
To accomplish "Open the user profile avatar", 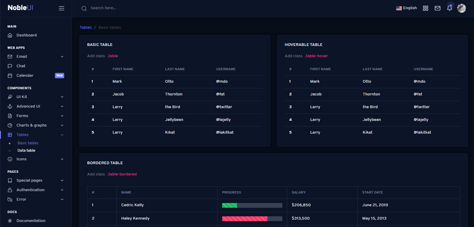I will pyautogui.click(x=461, y=8).
